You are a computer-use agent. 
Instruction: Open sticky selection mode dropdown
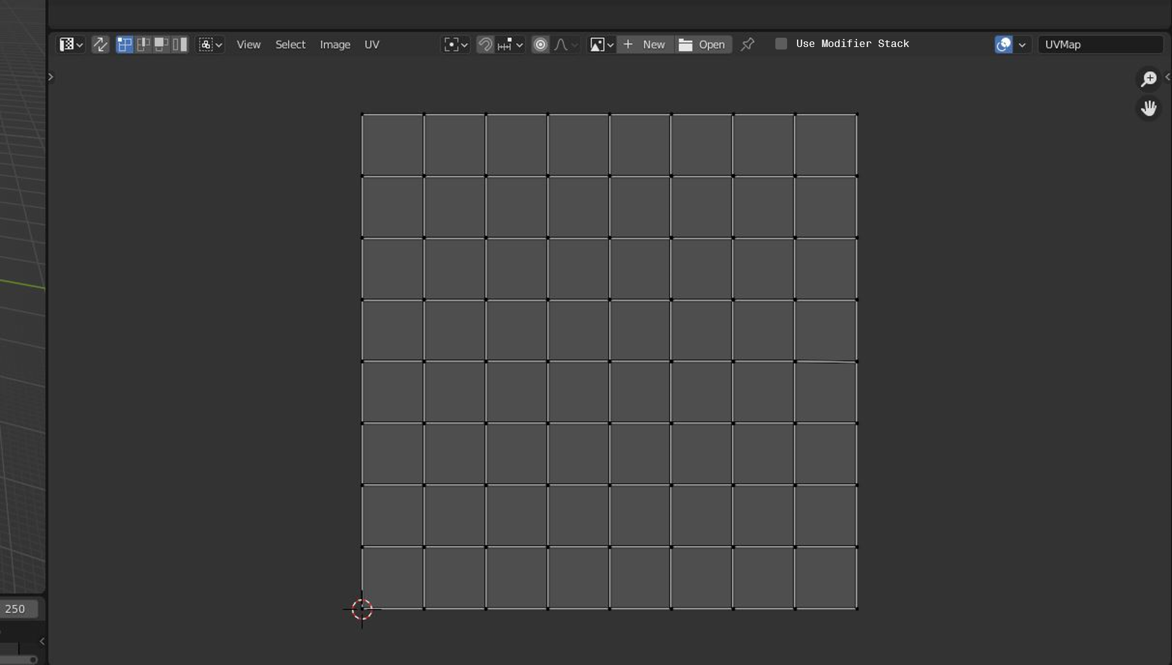210,45
